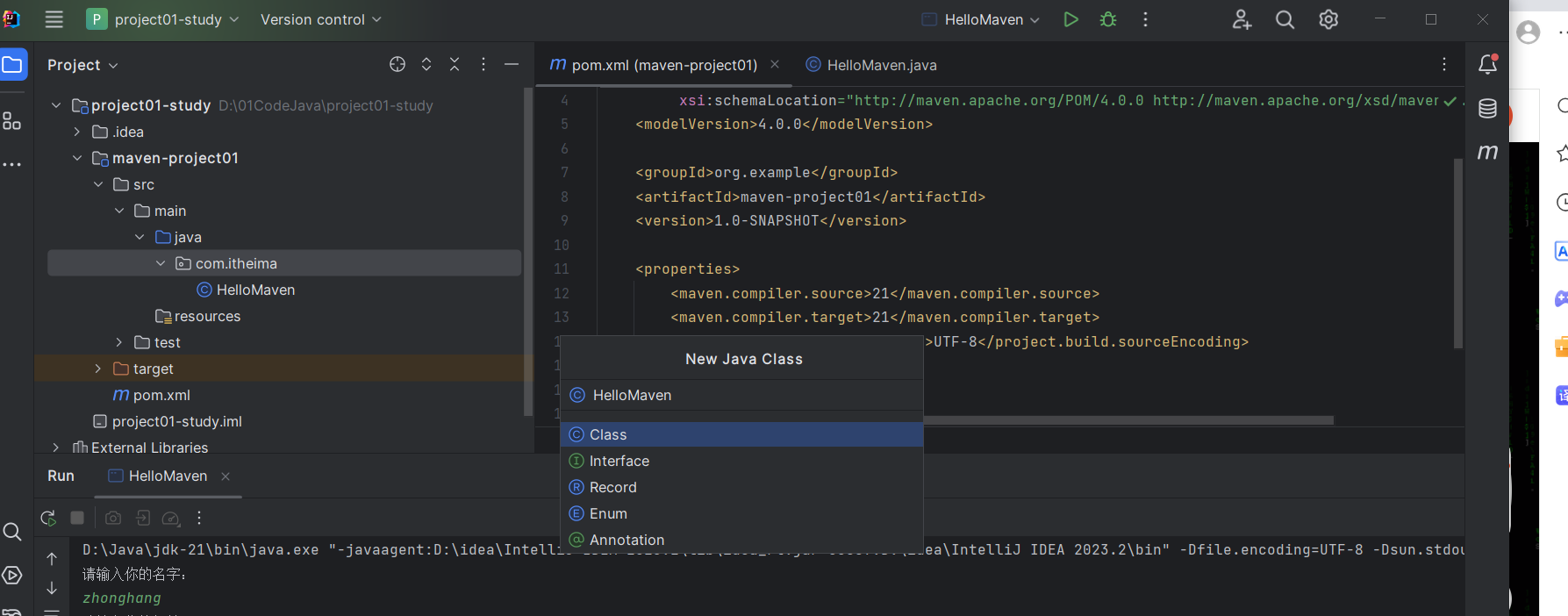Image resolution: width=1568 pixels, height=616 pixels.
Task: Expand all items in Project panel
Action: 426,64
